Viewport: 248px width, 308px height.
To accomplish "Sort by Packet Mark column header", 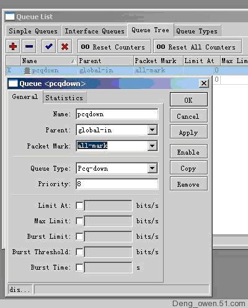I will click(158, 61).
